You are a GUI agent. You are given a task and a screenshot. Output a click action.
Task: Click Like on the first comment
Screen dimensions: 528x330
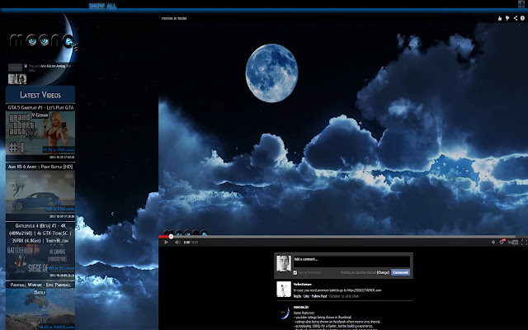pyautogui.click(x=306, y=296)
